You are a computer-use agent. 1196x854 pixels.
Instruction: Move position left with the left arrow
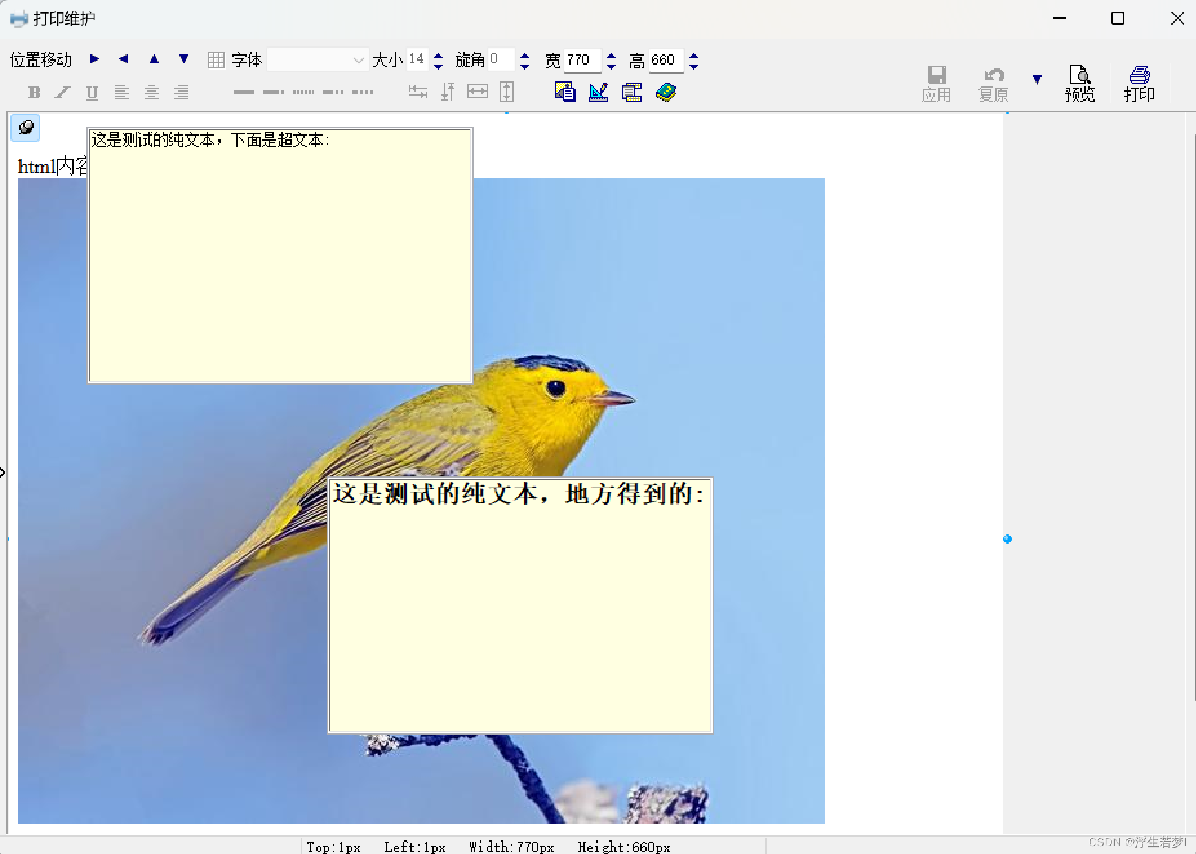[123, 59]
